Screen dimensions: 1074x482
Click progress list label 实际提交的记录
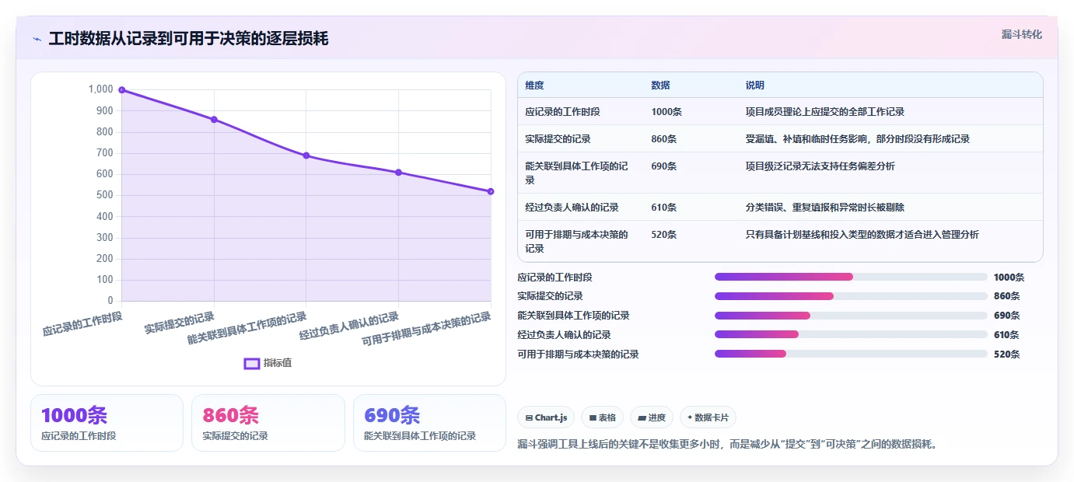[x=550, y=296]
